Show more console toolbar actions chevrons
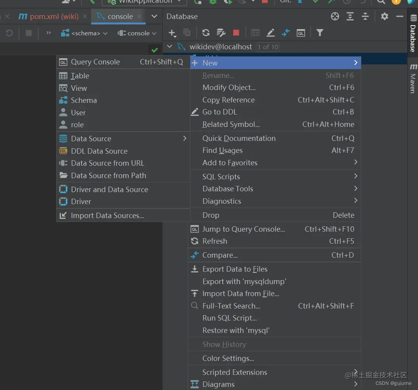418x390 pixels. click(48, 33)
